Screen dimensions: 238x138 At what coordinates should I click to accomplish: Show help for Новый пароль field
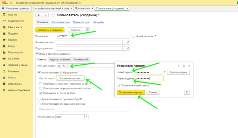click(165, 72)
